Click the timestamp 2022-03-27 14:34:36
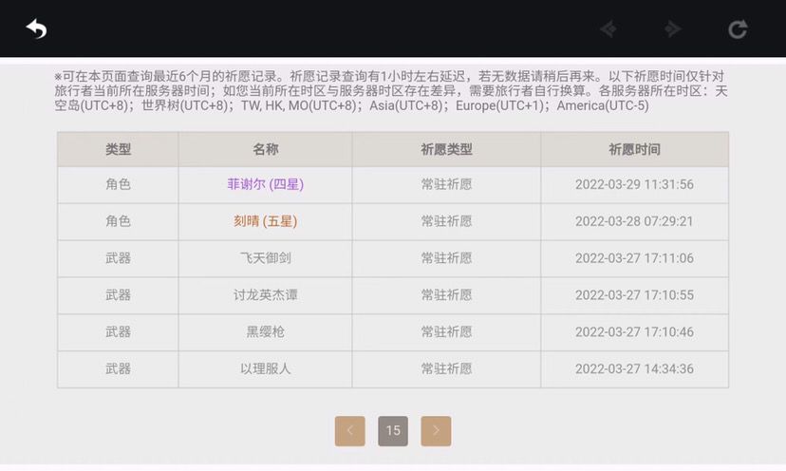This screenshot has height=471, width=786. click(634, 369)
